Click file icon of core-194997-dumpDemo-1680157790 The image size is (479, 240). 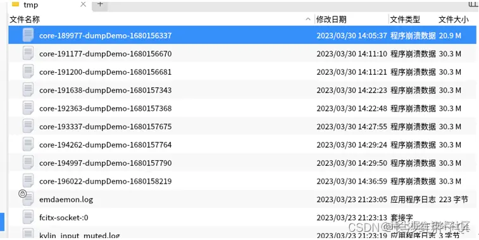28,163
